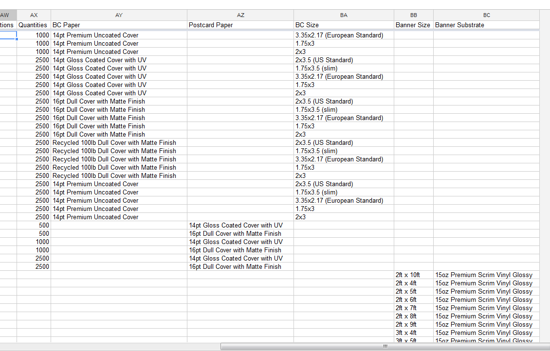The height and width of the screenshot is (351, 550).
Task: Select first 500 quantity cell with 14pt Gloss postcard
Action: click(34, 225)
